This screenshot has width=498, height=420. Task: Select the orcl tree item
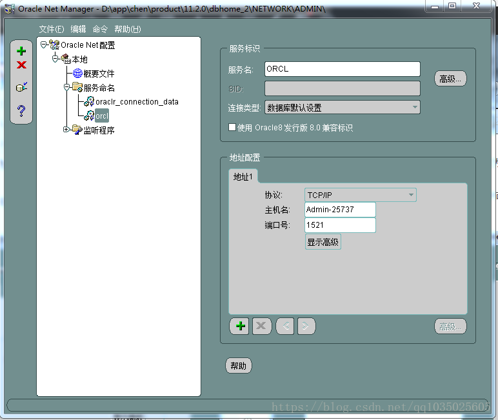(102, 115)
